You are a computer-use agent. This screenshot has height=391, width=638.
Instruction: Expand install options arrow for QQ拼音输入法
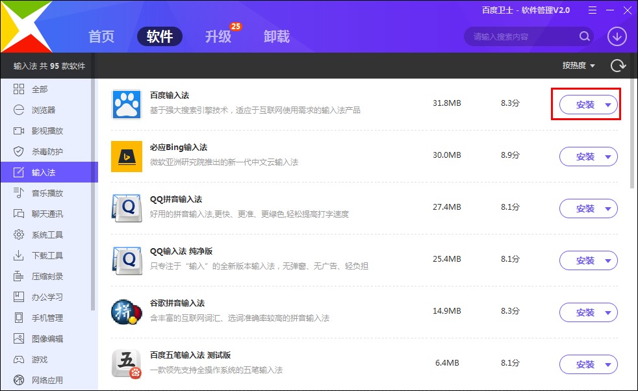pyautogui.click(x=608, y=208)
